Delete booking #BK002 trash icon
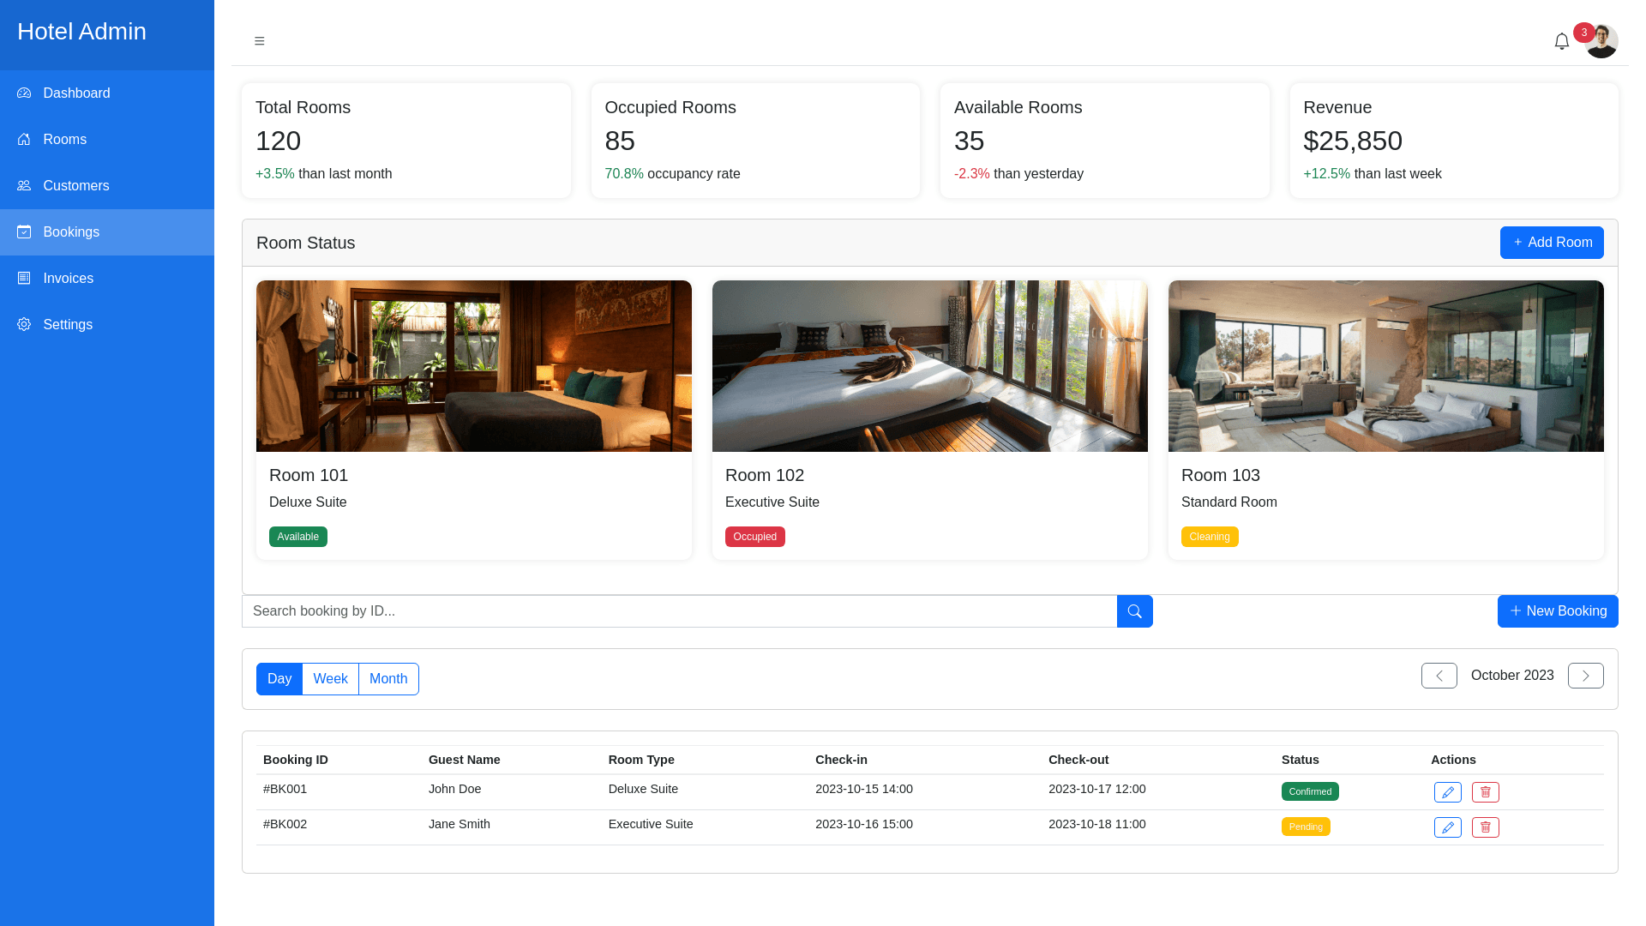 coord(1485,827)
